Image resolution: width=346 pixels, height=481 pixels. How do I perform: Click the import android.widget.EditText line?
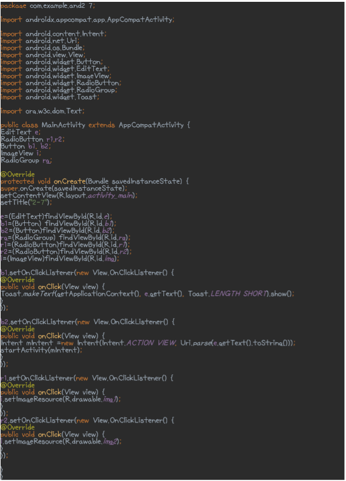click(x=55, y=69)
